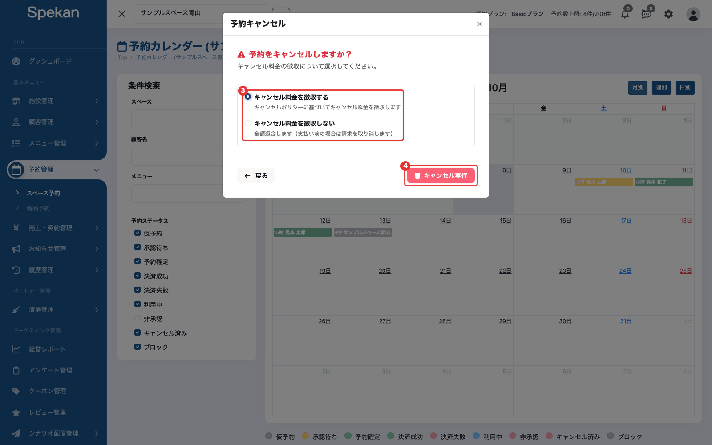
Task: Click the 戻る back button
Action: tap(256, 176)
